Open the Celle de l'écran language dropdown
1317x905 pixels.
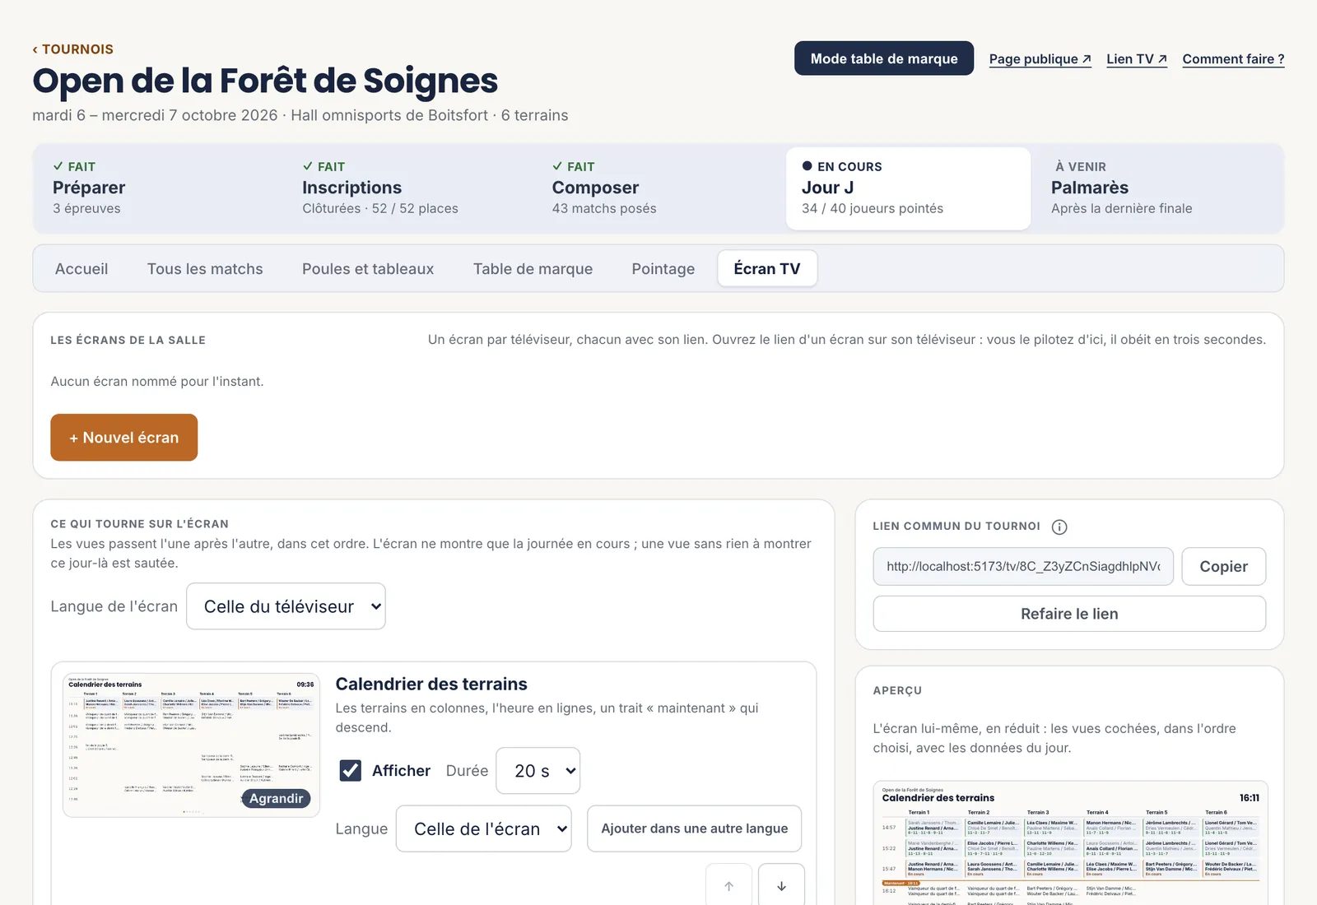point(484,828)
